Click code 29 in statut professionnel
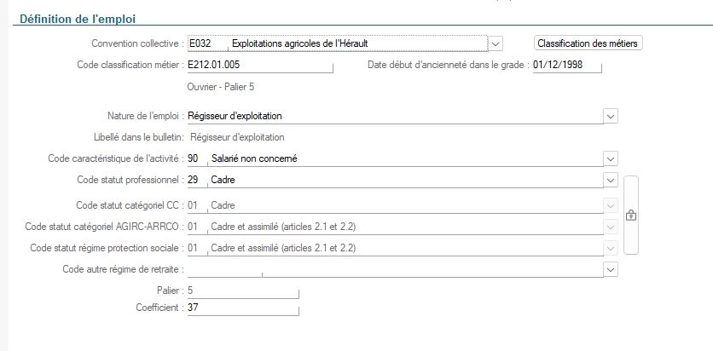This screenshot has width=713, height=351. point(195,180)
